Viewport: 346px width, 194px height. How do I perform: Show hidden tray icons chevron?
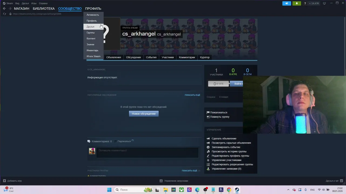pyautogui.click(x=288, y=190)
